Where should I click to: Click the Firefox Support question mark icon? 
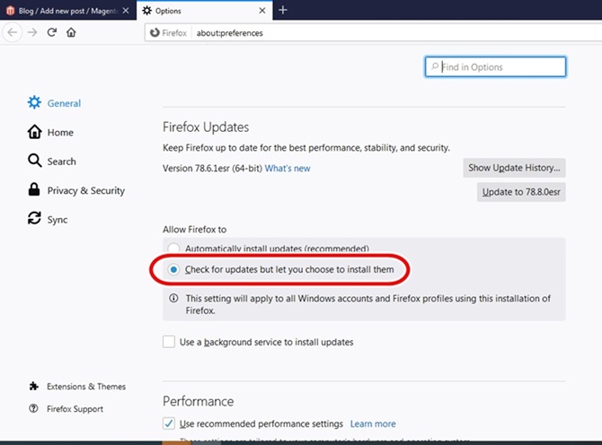click(x=33, y=408)
